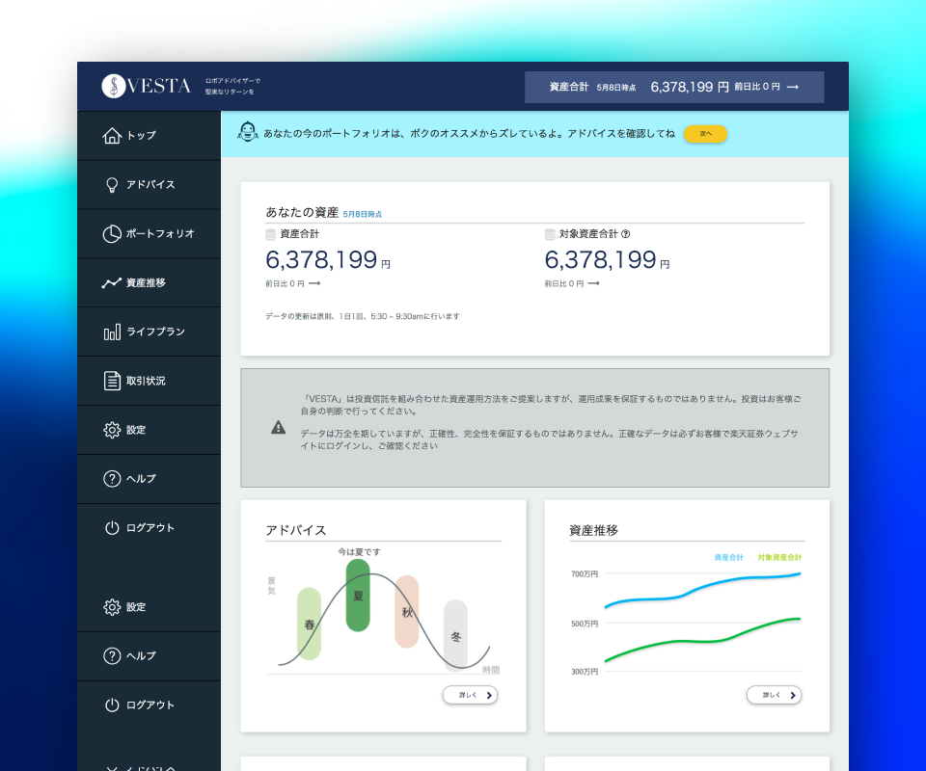The width and height of the screenshot is (926, 771).
Task: Click the power icon of the last ログアウト item
Action: 112,705
